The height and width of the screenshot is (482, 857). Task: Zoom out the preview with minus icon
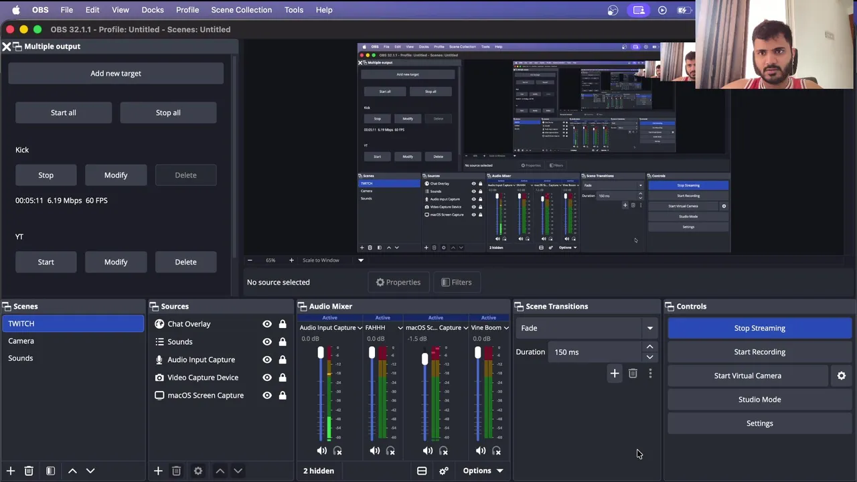tap(250, 260)
